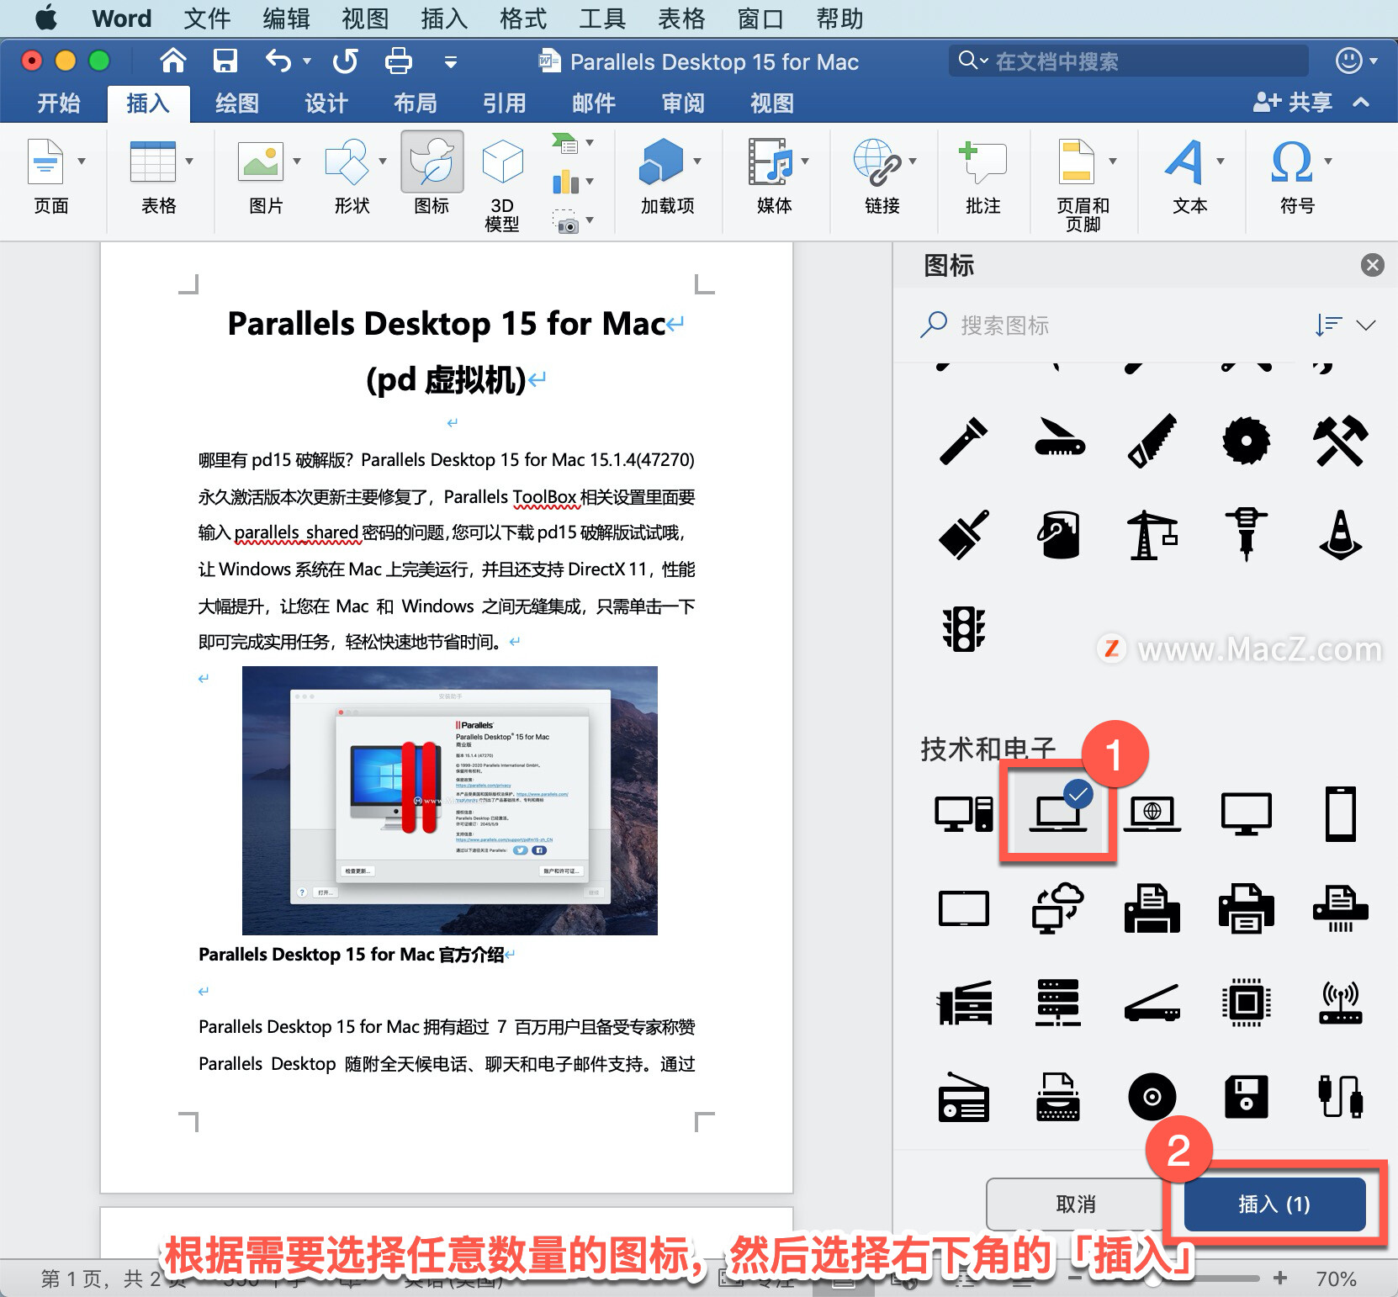Expand the Table dropdown arrow
1398x1297 pixels.
pyautogui.click(x=189, y=161)
